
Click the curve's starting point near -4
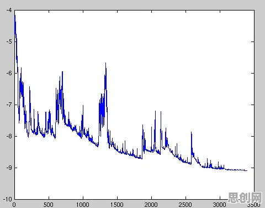tap(15, 15)
